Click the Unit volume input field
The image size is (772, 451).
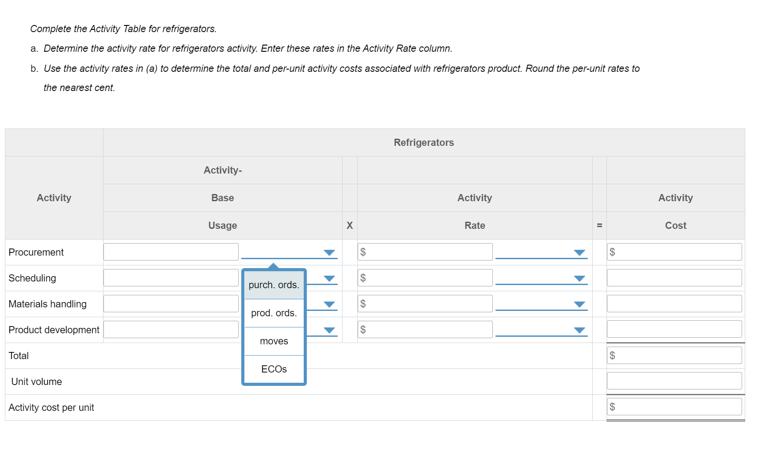(674, 381)
